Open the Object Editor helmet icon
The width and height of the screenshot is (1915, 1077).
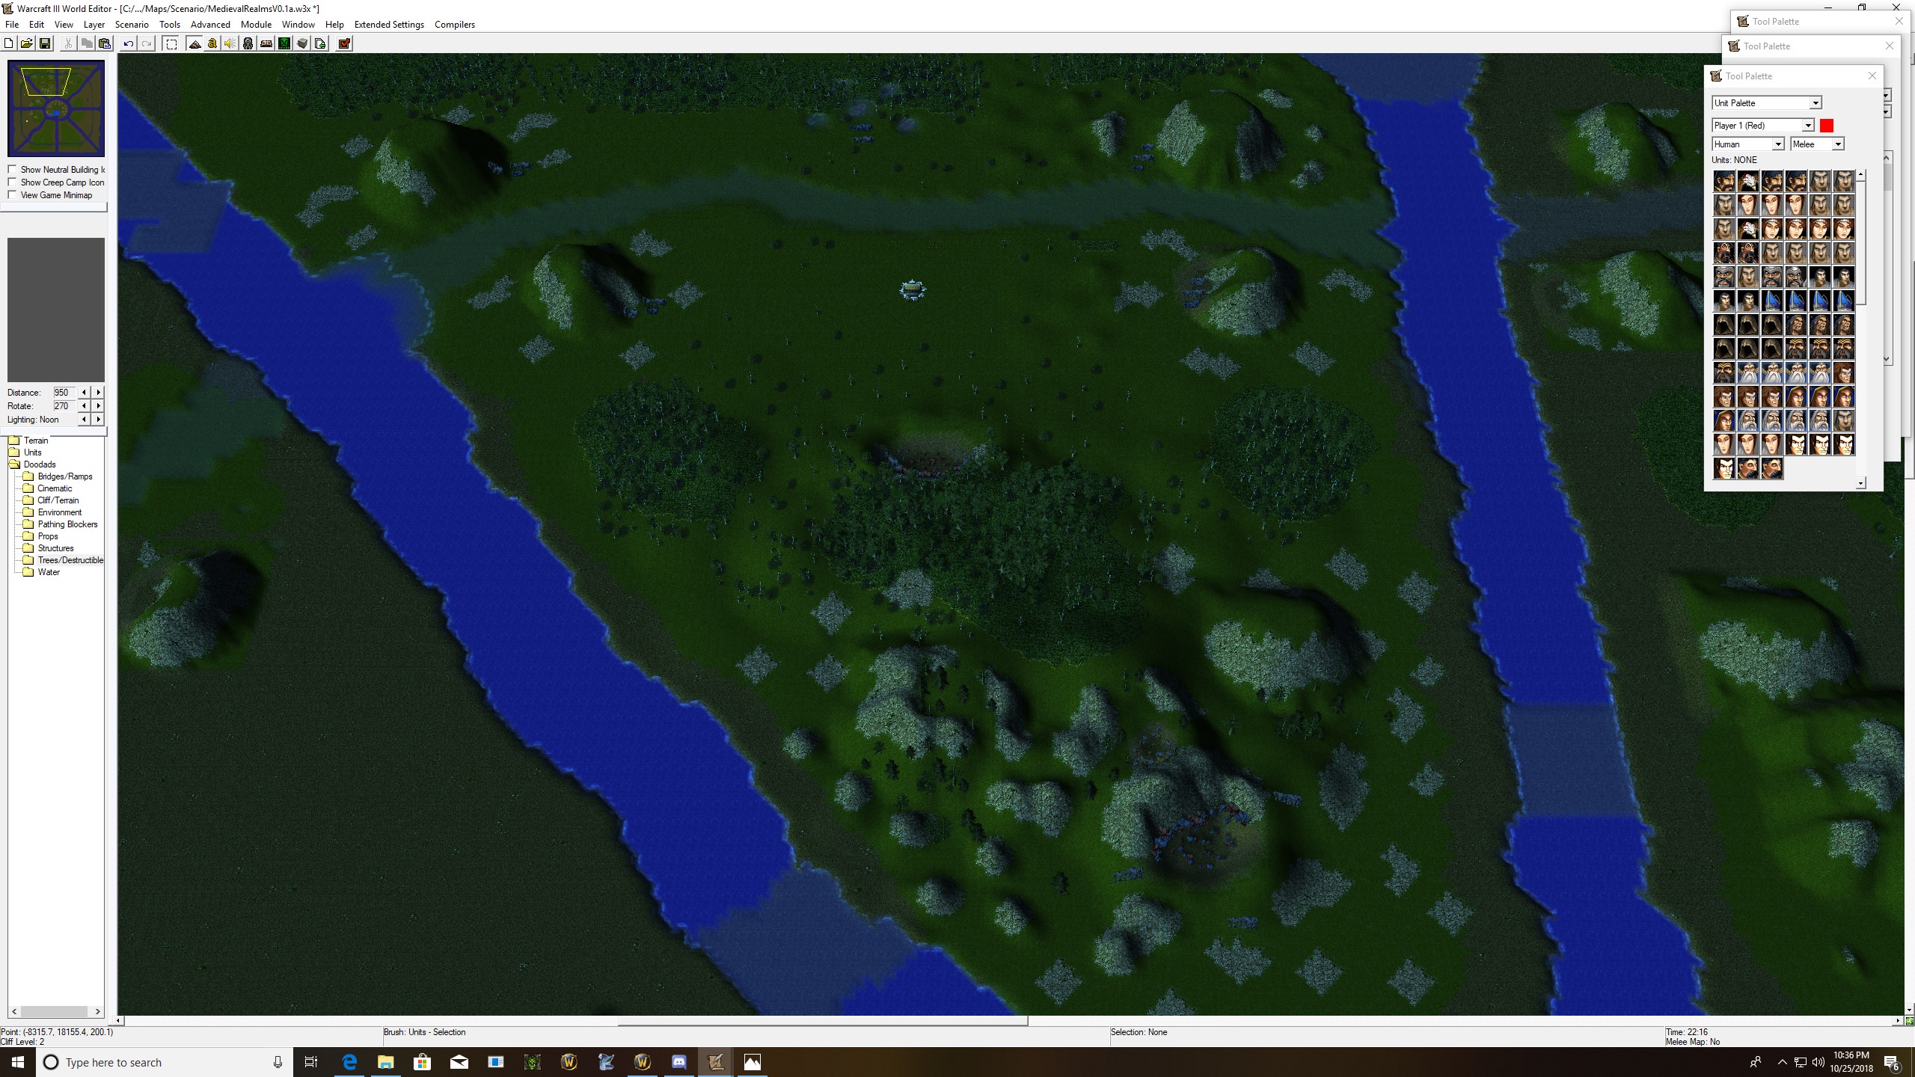tap(248, 43)
